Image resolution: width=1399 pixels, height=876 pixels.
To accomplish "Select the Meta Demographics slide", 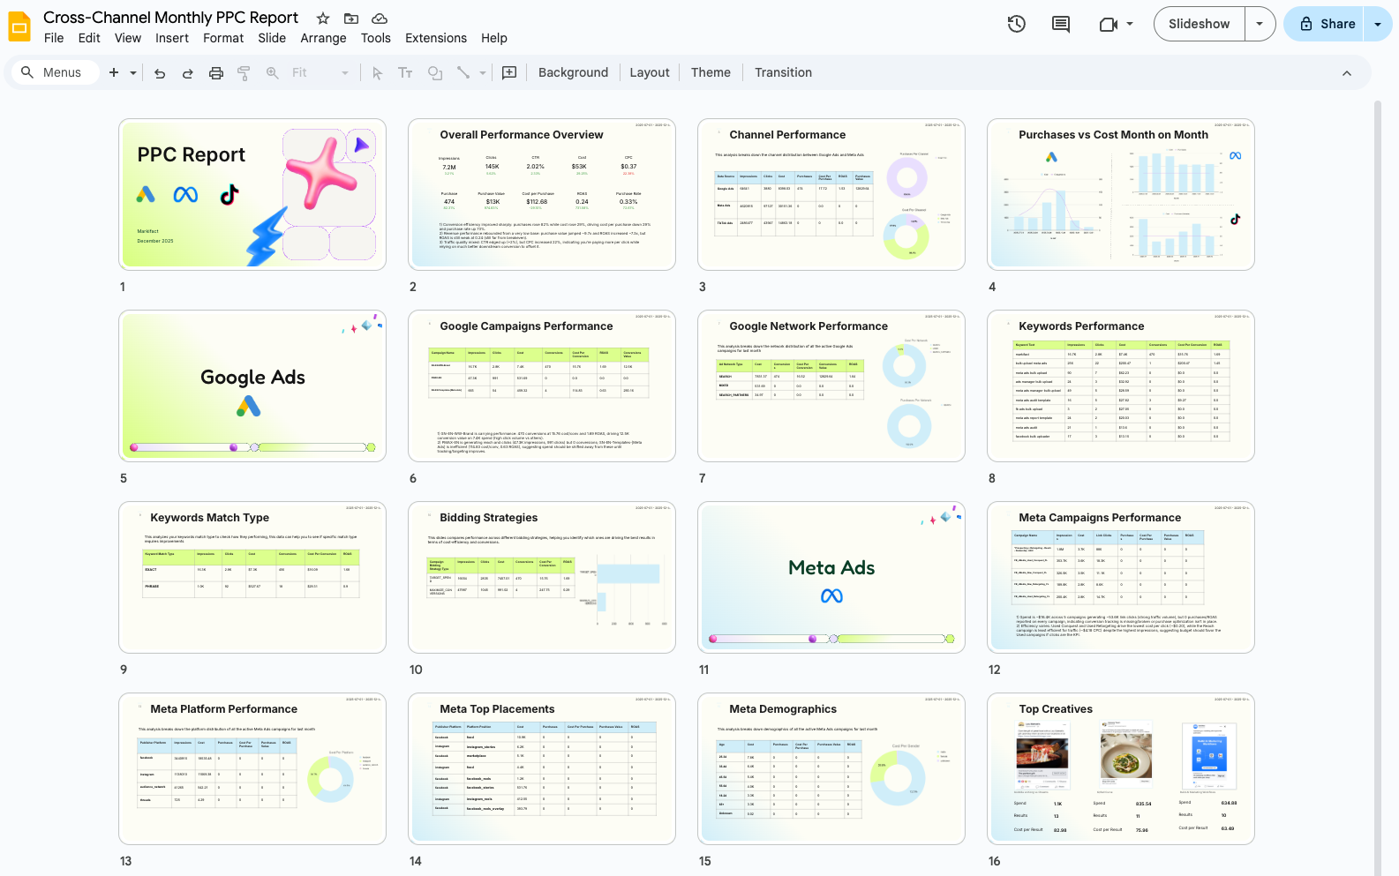I will coord(831,768).
